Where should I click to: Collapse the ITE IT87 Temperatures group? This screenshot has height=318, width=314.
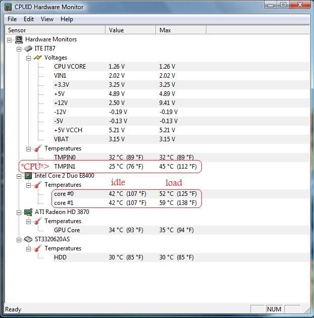click(28, 149)
